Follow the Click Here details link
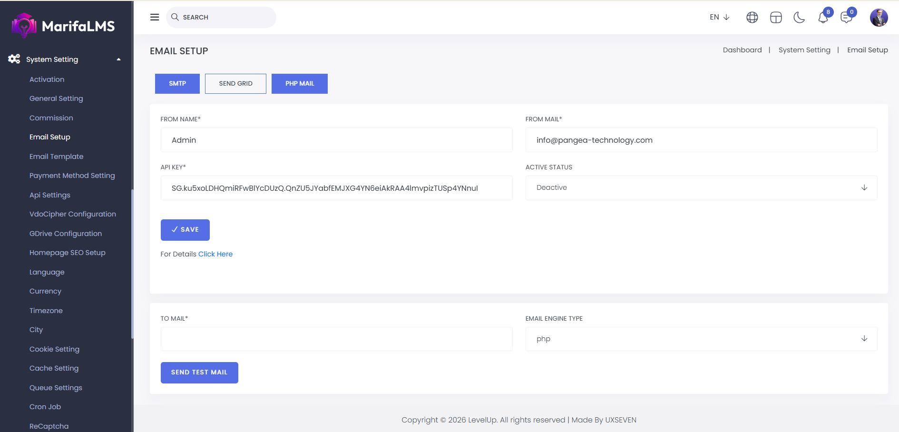 coord(215,254)
